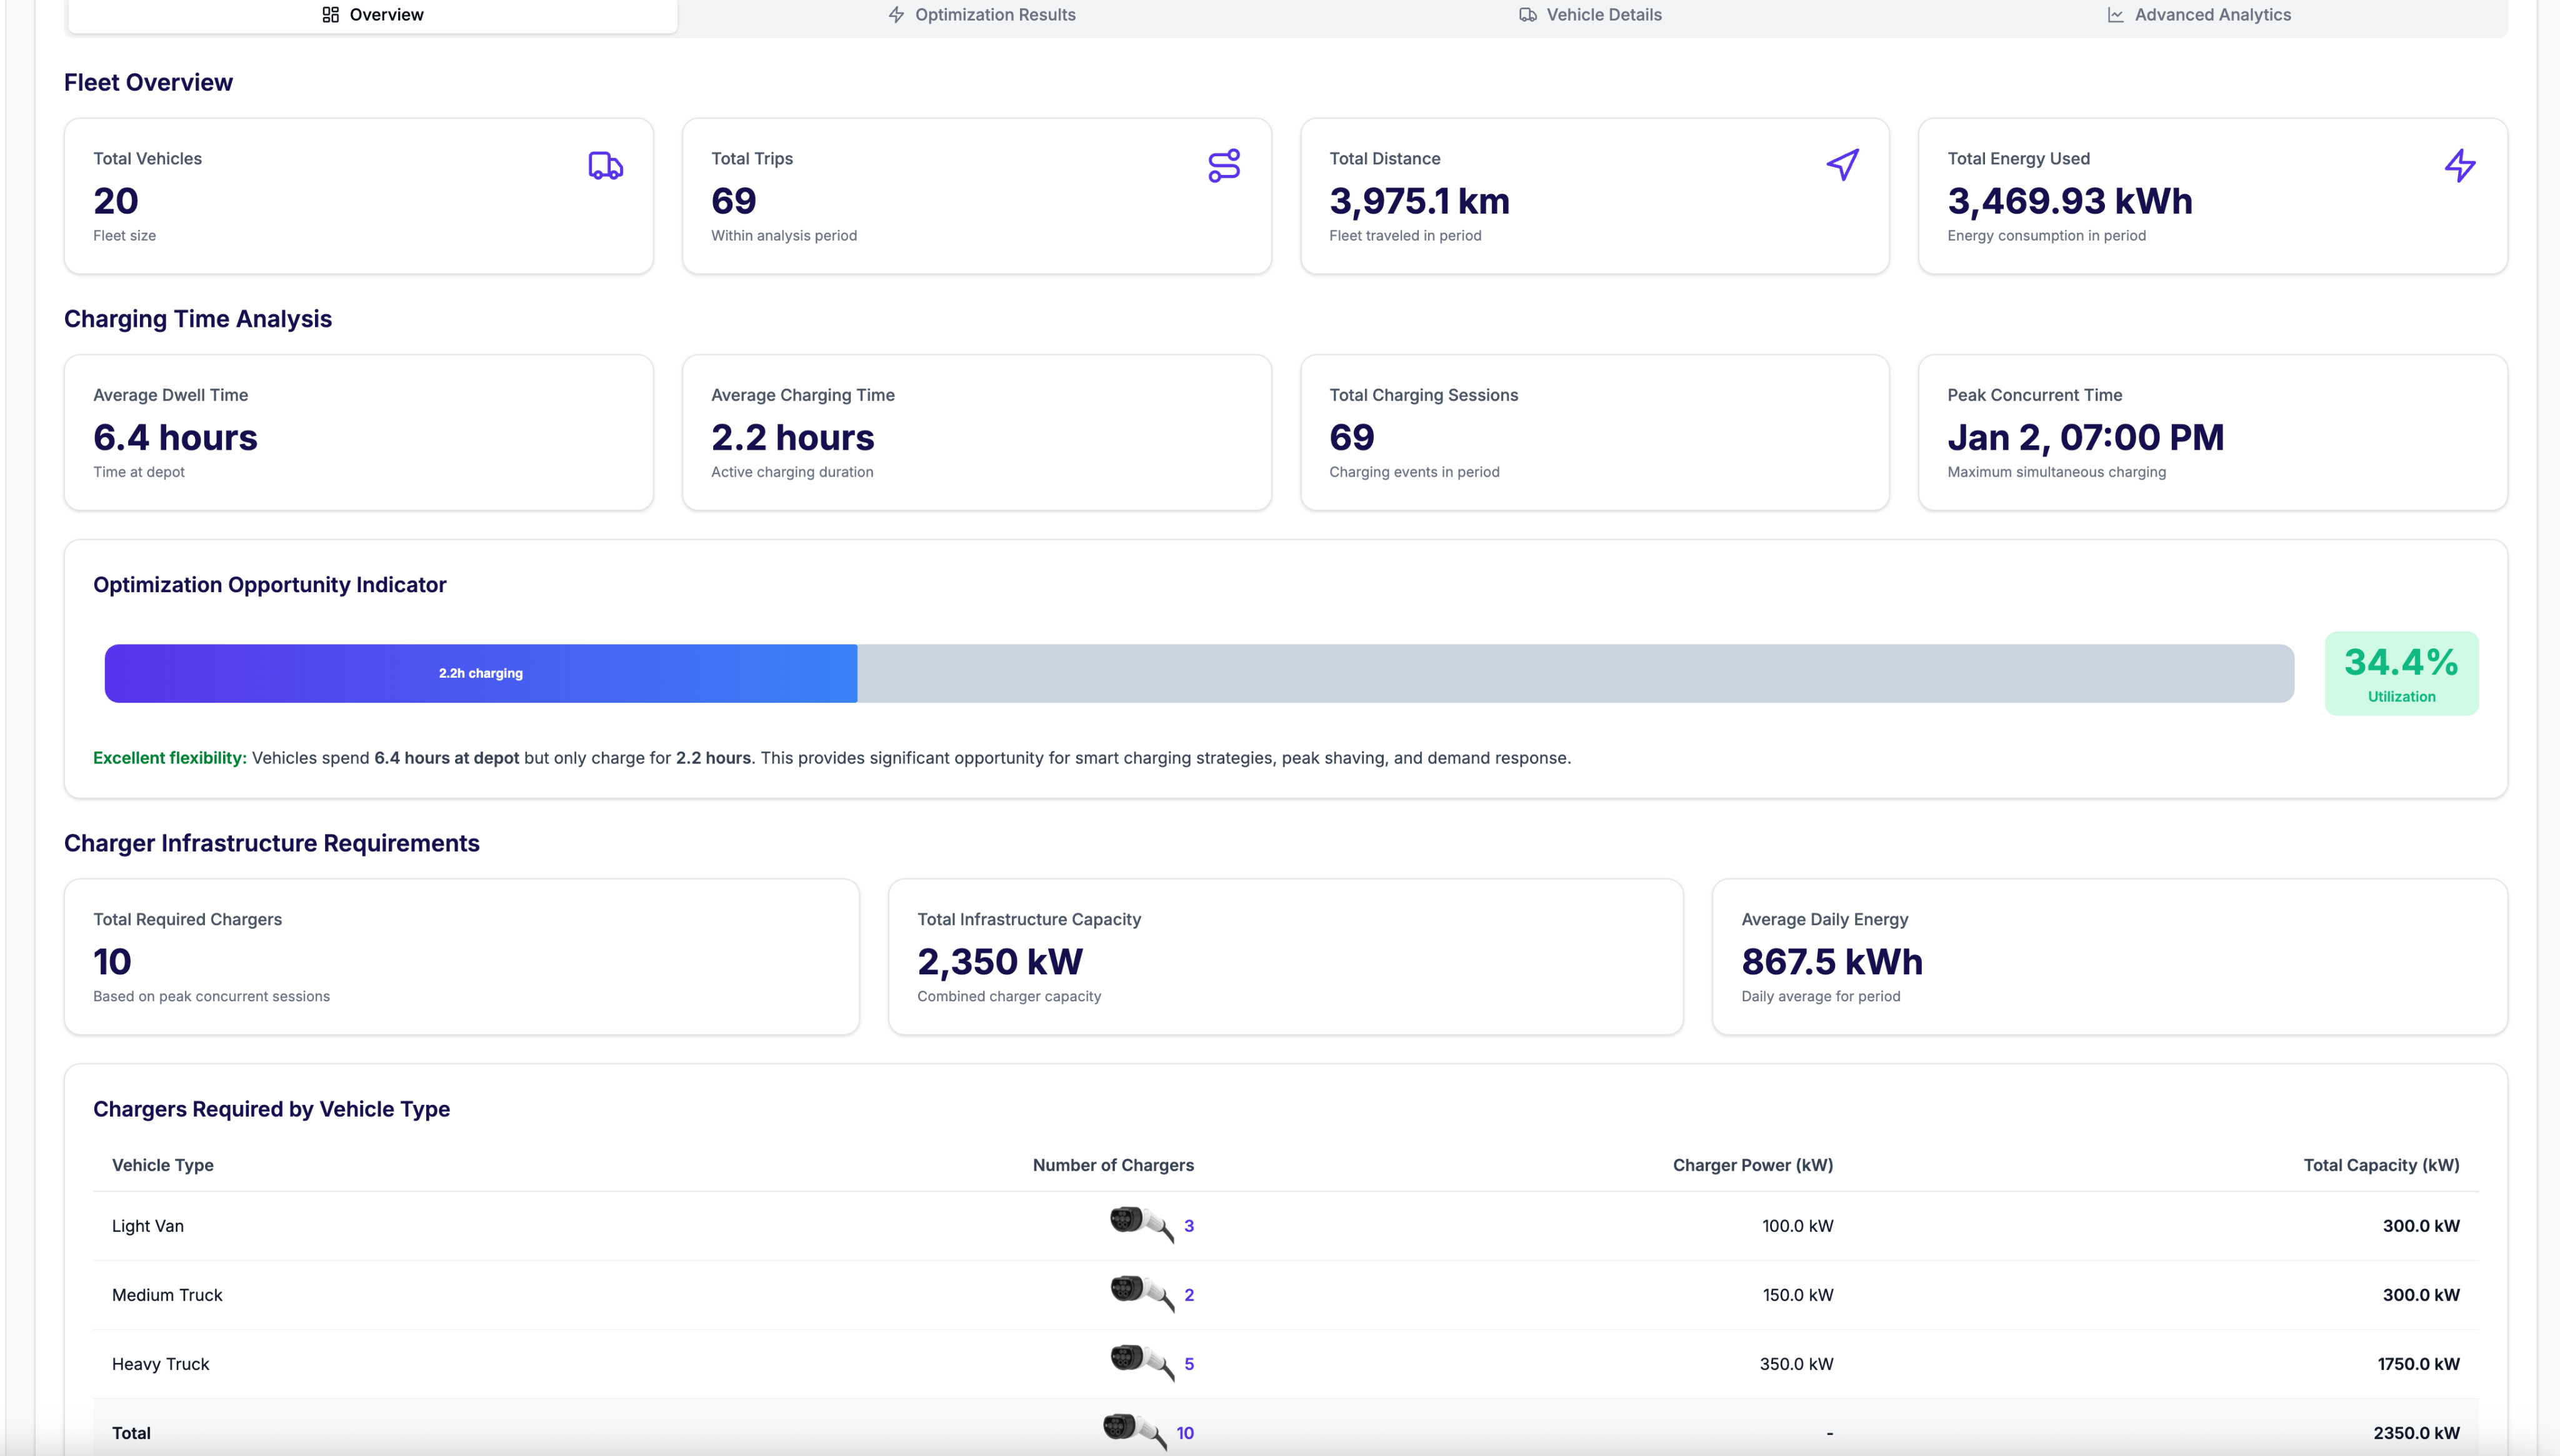Click the charger plug icon in Medium Truck row

pyautogui.click(x=1139, y=1293)
